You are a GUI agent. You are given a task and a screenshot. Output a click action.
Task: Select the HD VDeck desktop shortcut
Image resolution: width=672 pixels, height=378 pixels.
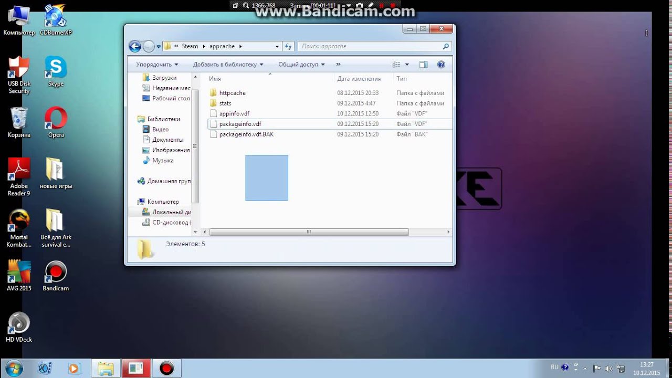coord(19,327)
